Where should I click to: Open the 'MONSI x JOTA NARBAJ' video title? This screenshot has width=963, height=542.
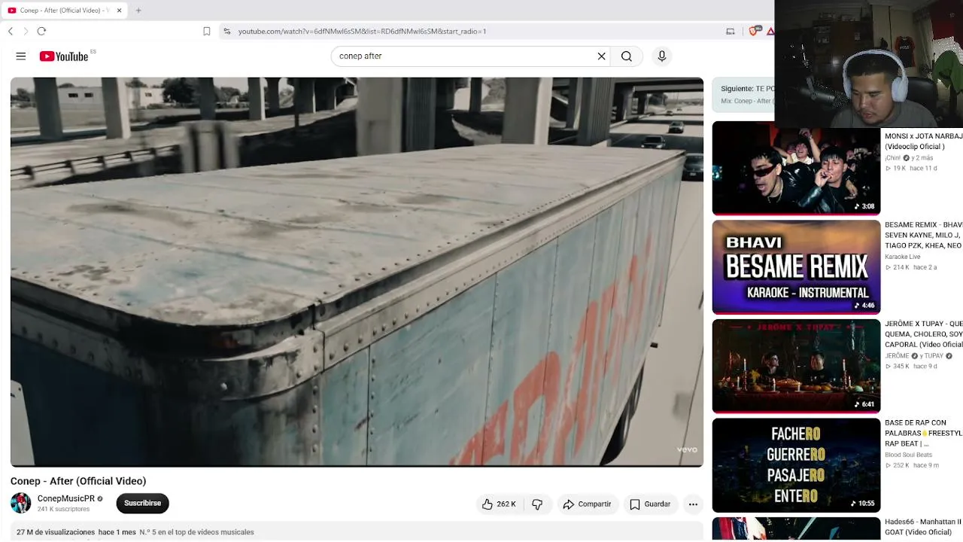click(x=923, y=142)
